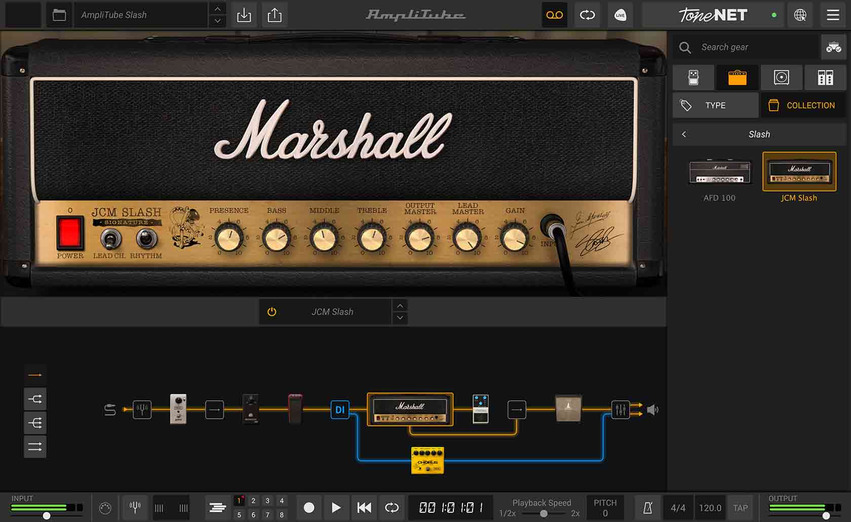Switch to the cabinet speaker gear tab
The width and height of the screenshot is (851, 522).
782,77
